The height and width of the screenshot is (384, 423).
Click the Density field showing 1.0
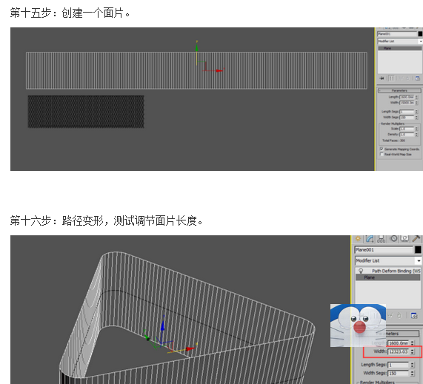point(407,135)
